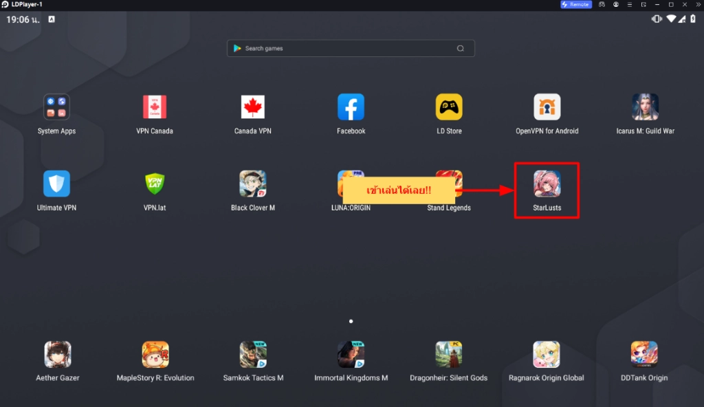Open Aether Gazer from the dock
Viewport: 704px width, 407px height.
coord(58,355)
